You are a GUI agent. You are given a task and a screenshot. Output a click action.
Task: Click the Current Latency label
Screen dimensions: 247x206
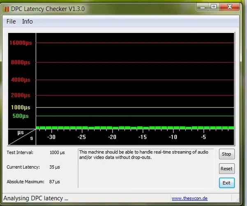tap(23, 167)
